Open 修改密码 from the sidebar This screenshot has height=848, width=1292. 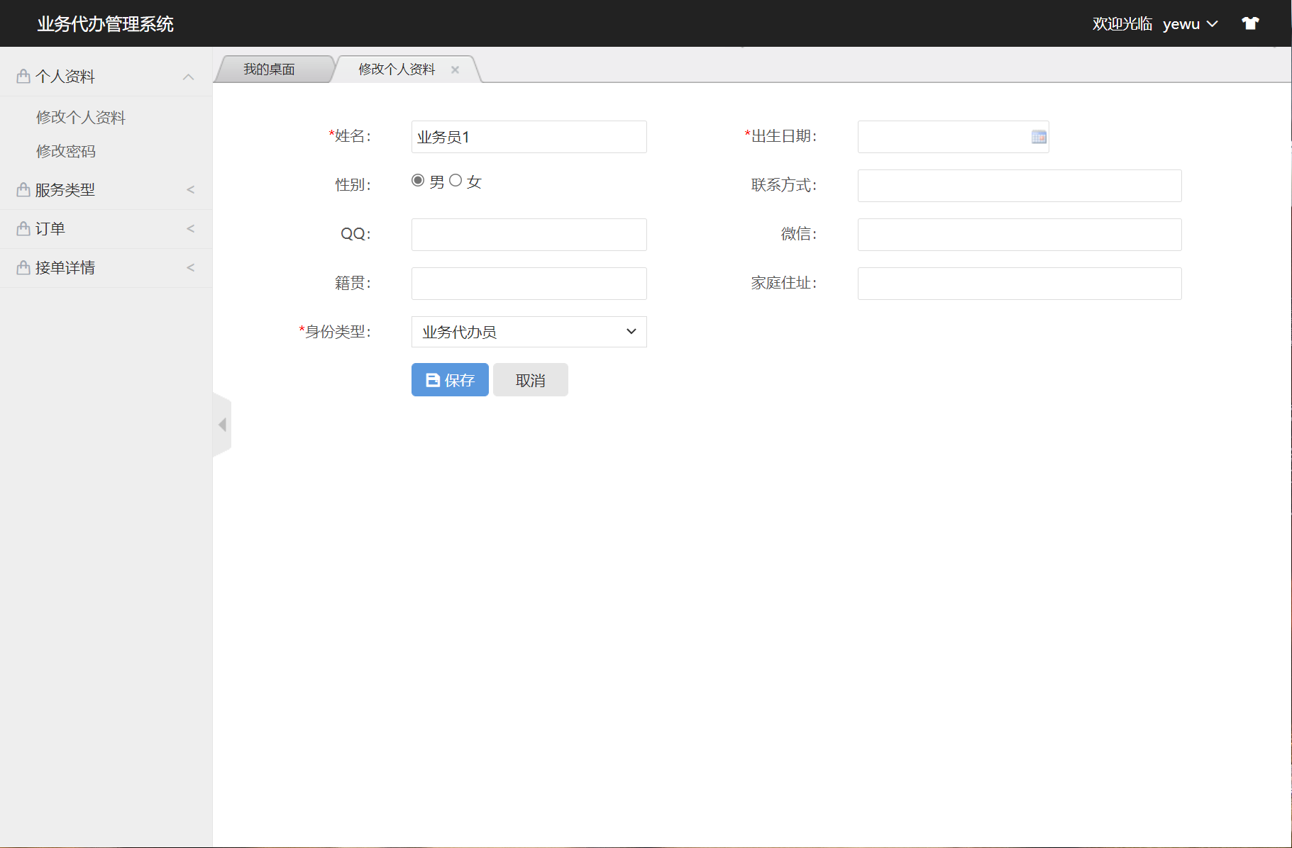(x=66, y=151)
